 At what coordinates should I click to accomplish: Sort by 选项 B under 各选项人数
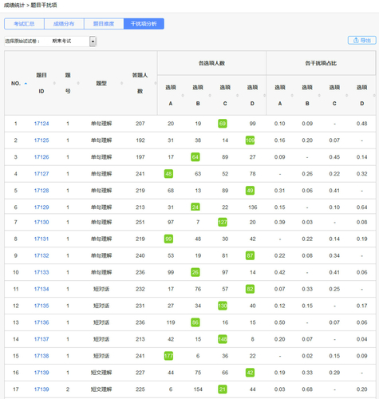[x=210, y=95]
